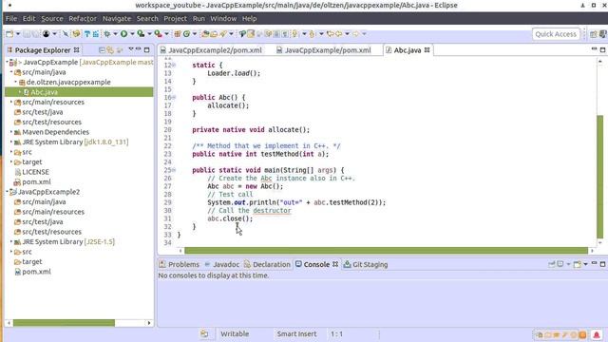The image size is (608, 342).
Task: Click the Open Perspective icon
Action: pyautogui.click(x=593, y=34)
